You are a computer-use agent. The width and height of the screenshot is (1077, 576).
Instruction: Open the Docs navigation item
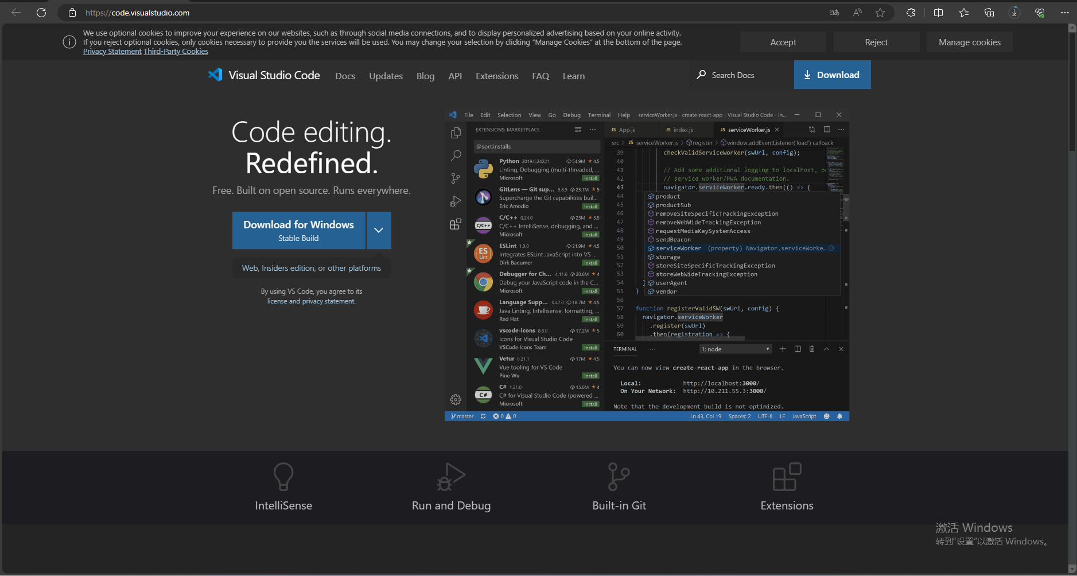(345, 76)
